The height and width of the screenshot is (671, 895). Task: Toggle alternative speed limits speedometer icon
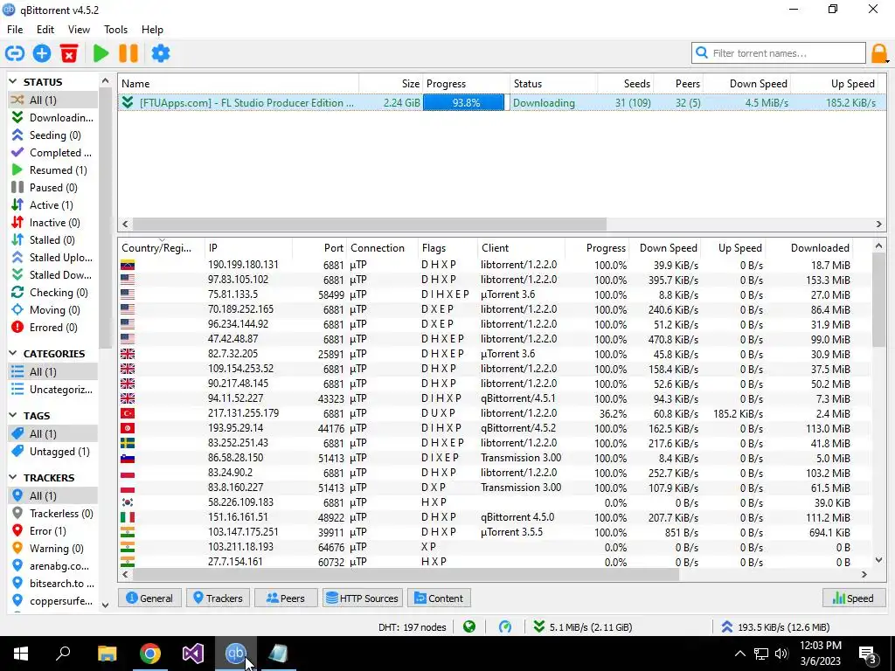point(505,627)
